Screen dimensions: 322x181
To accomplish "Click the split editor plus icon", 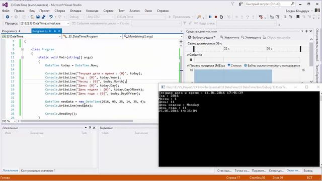I will pos(181,41).
